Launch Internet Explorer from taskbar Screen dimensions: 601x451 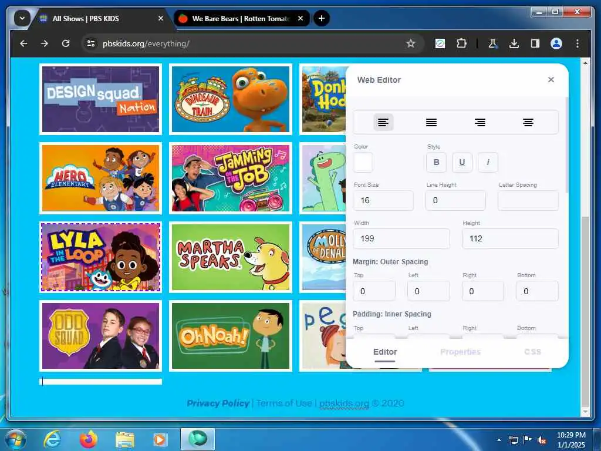(x=52, y=439)
